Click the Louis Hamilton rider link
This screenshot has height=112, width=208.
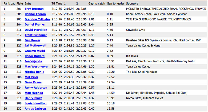(x=35, y=104)
